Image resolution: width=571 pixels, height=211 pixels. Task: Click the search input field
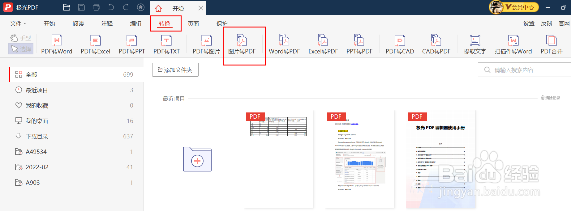[524, 70]
